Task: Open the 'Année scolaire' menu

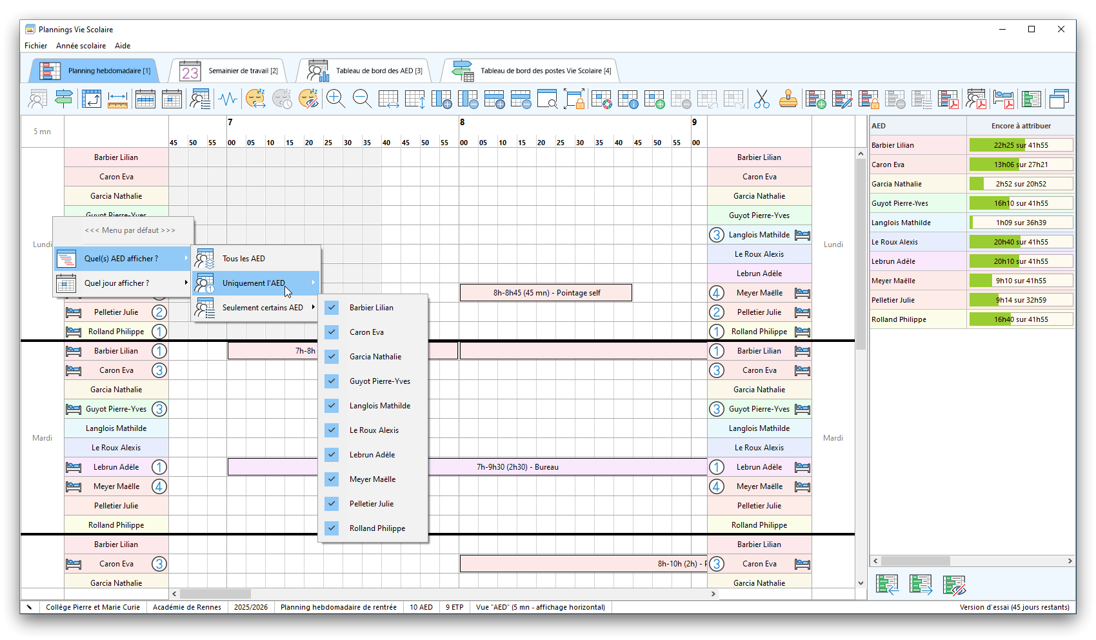Action: point(81,46)
